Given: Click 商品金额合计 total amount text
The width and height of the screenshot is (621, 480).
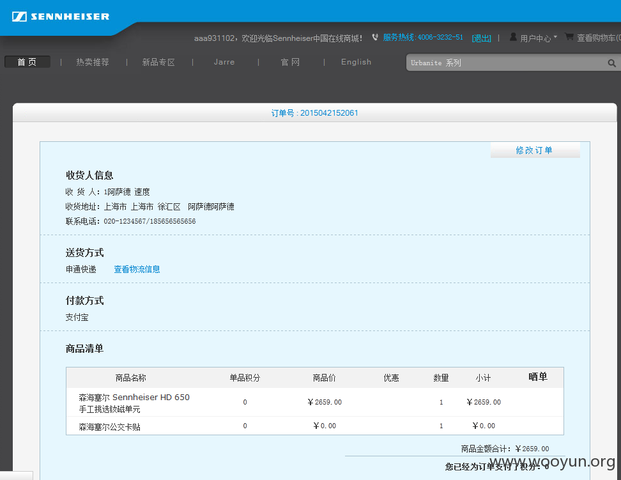Looking at the screenshot, I should tap(505, 449).
